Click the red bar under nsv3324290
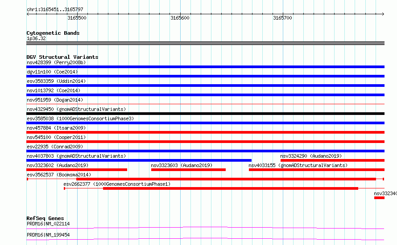 pos(332,160)
